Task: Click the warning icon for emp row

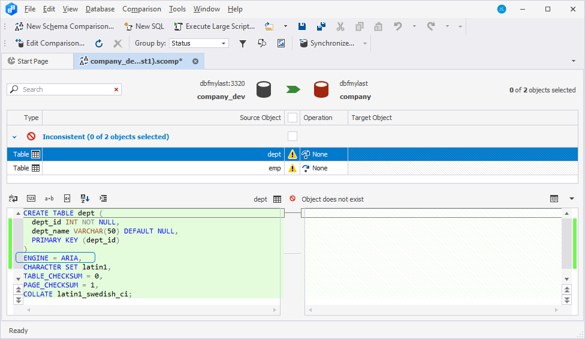Action: coord(292,169)
